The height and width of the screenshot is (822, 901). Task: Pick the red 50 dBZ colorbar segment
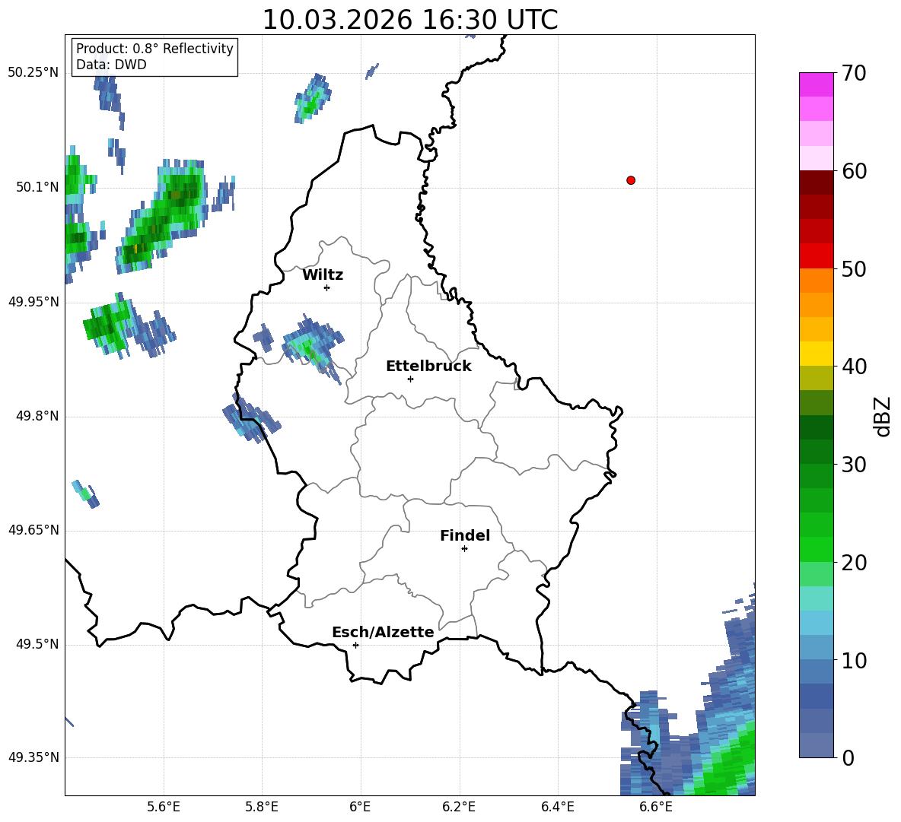[816, 256]
